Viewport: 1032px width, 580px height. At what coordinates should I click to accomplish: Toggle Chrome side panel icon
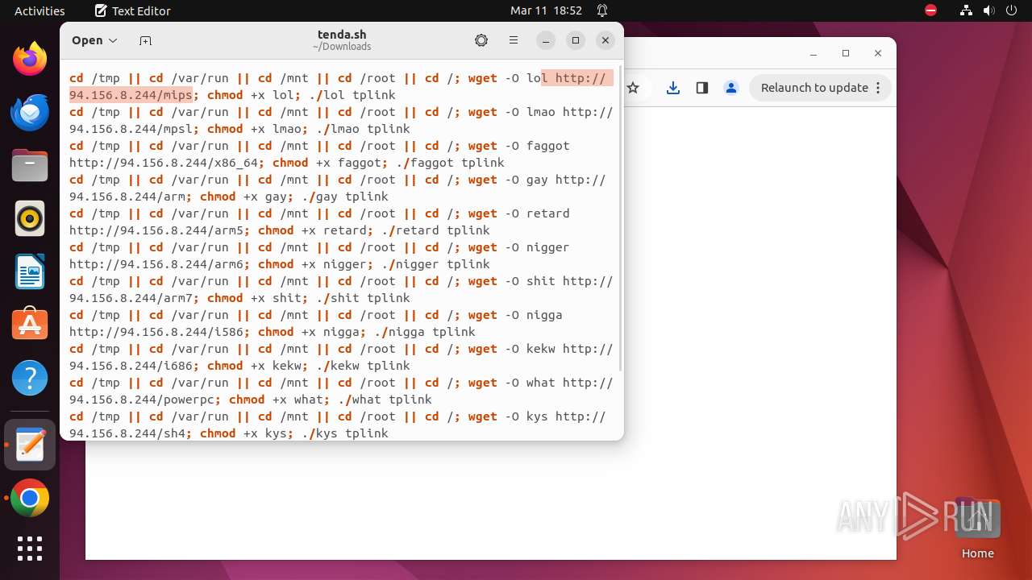point(702,88)
